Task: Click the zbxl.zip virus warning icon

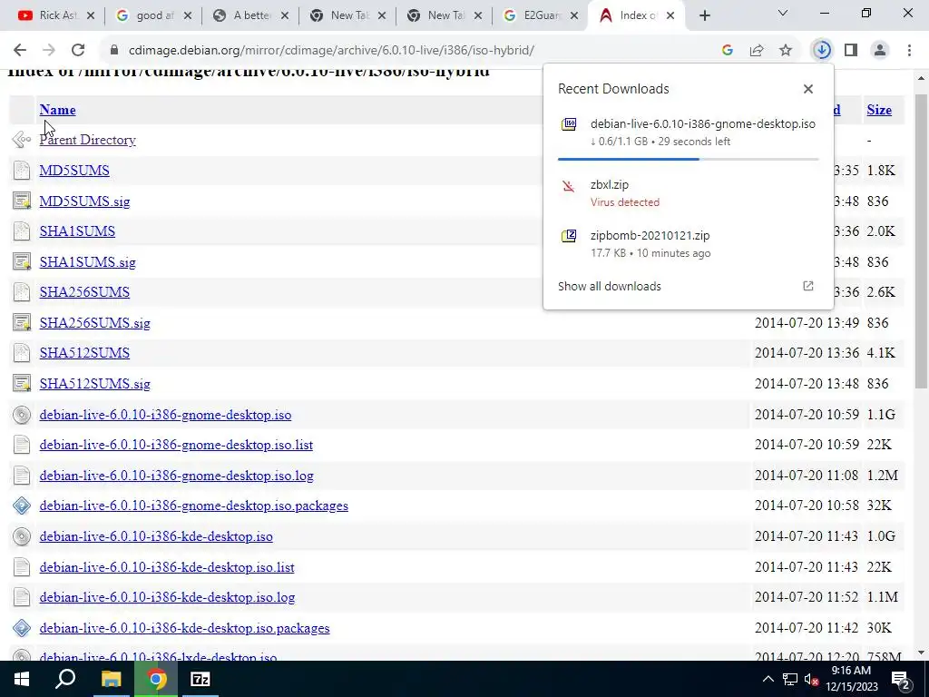Action: pos(569,187)
